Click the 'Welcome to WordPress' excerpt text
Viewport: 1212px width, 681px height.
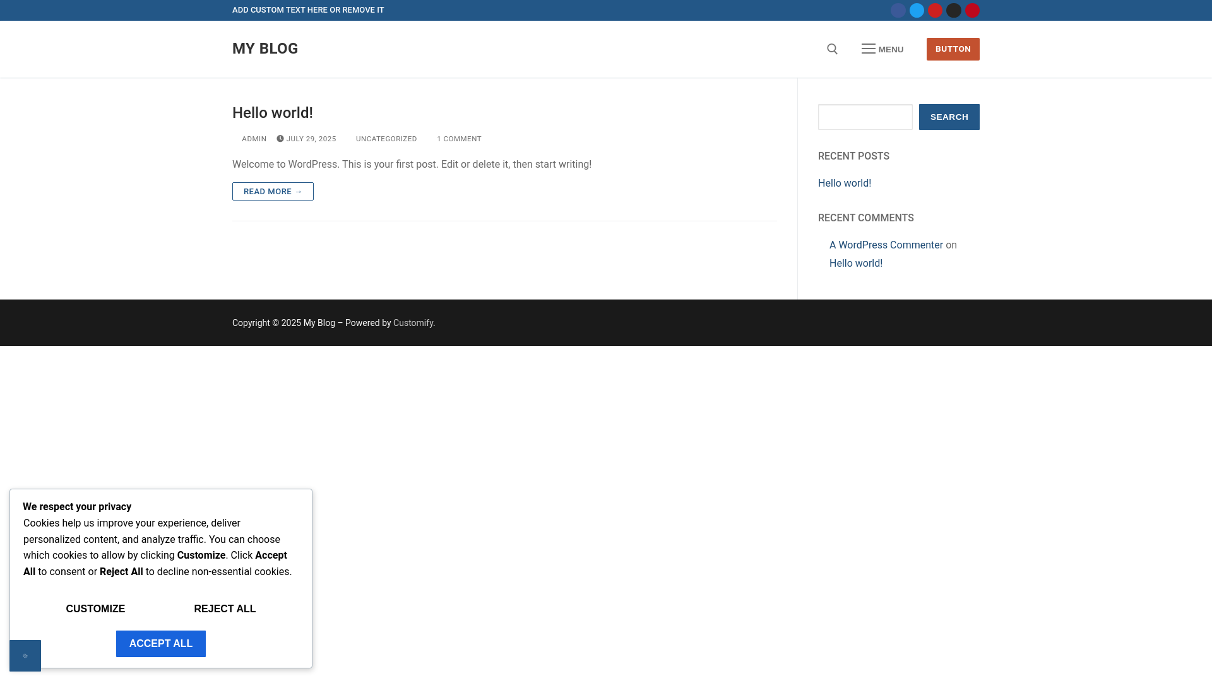412,165
